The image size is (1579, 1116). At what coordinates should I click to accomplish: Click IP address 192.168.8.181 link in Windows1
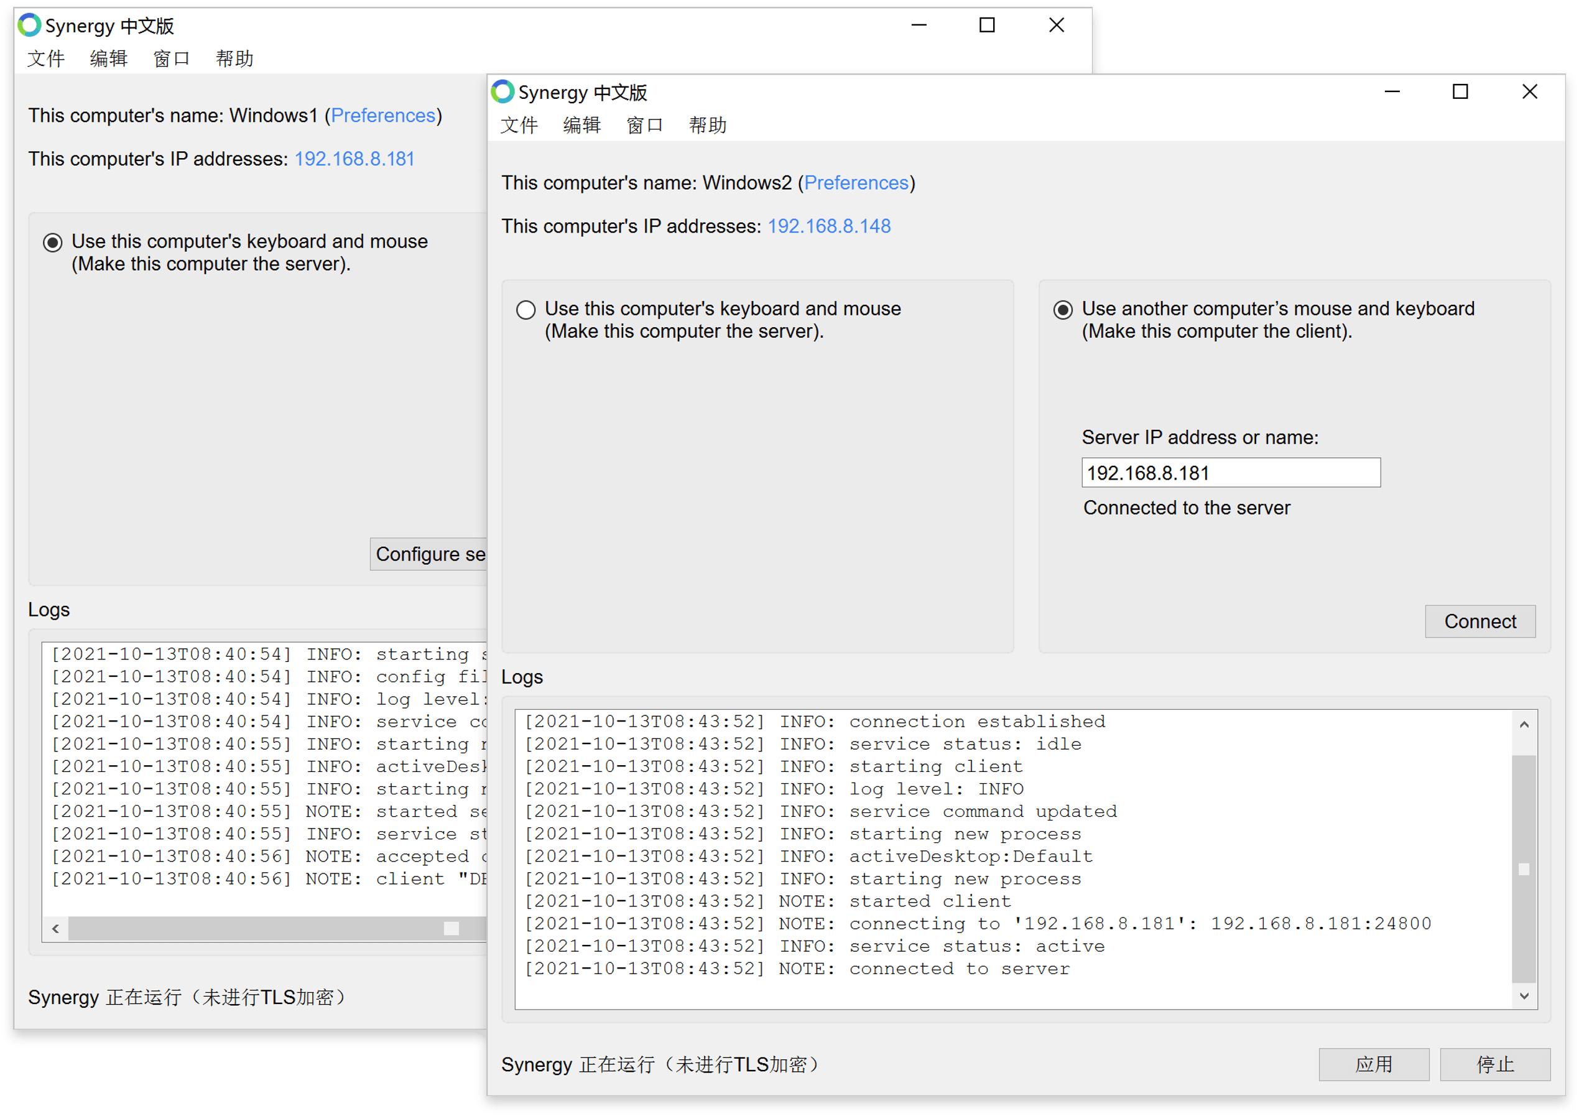354,159
